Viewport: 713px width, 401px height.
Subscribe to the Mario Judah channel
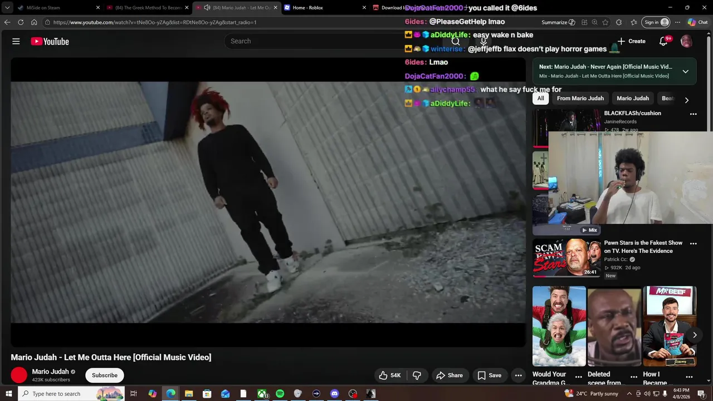[x=105, y=375]
